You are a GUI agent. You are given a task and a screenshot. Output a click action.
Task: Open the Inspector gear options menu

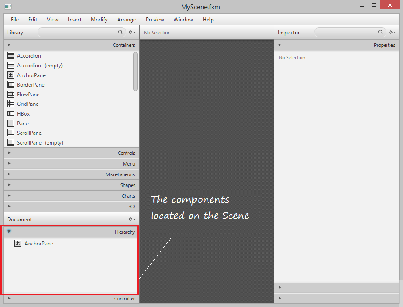click(x=392, y=32)
